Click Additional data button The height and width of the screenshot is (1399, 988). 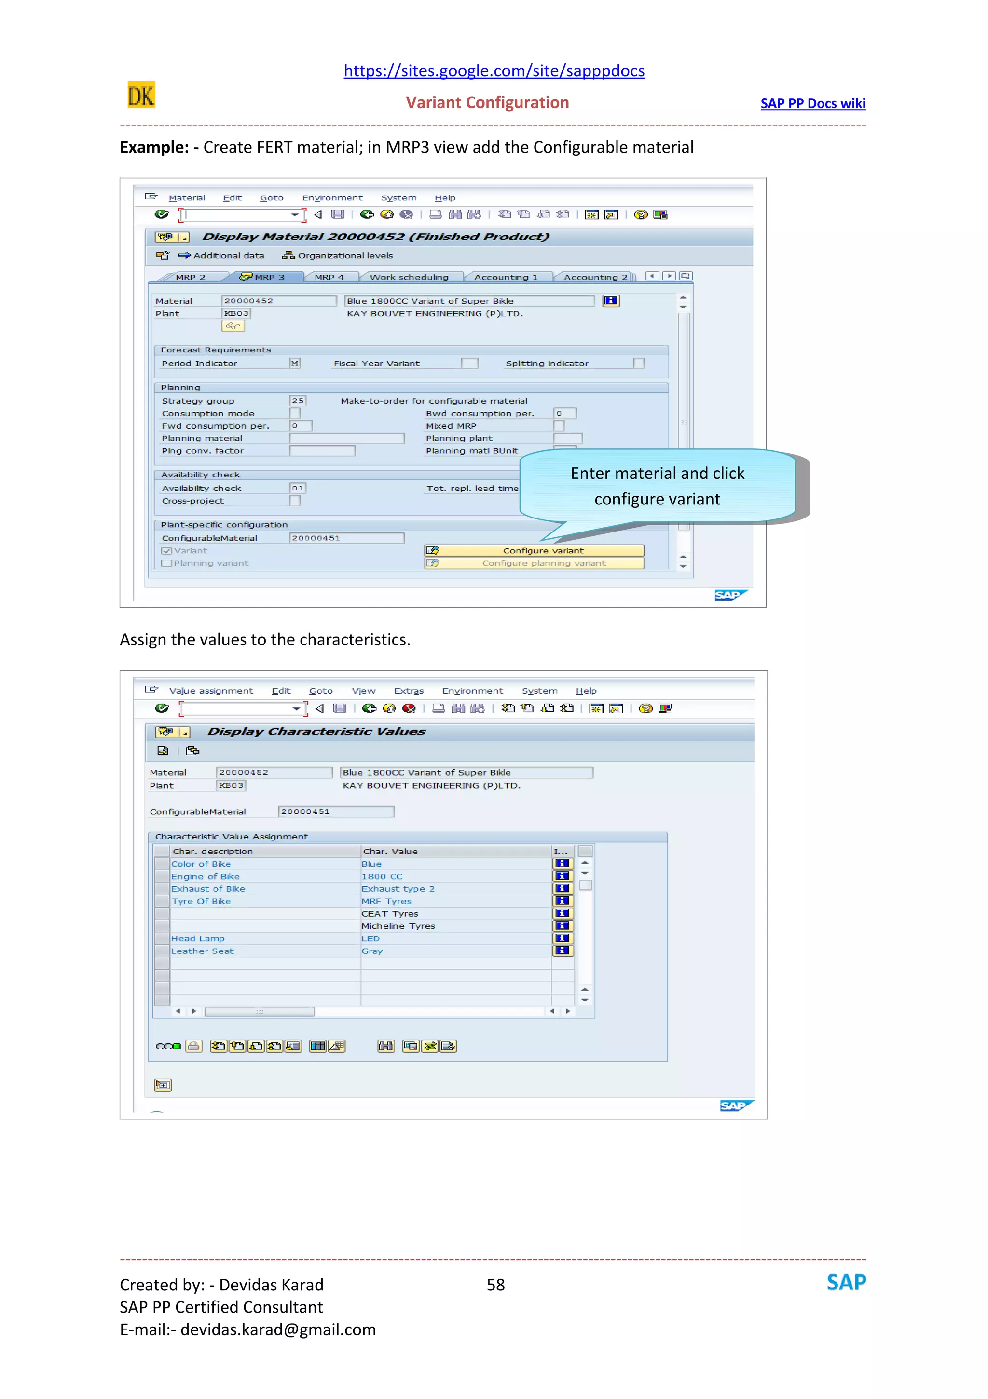tap(221, 255)
